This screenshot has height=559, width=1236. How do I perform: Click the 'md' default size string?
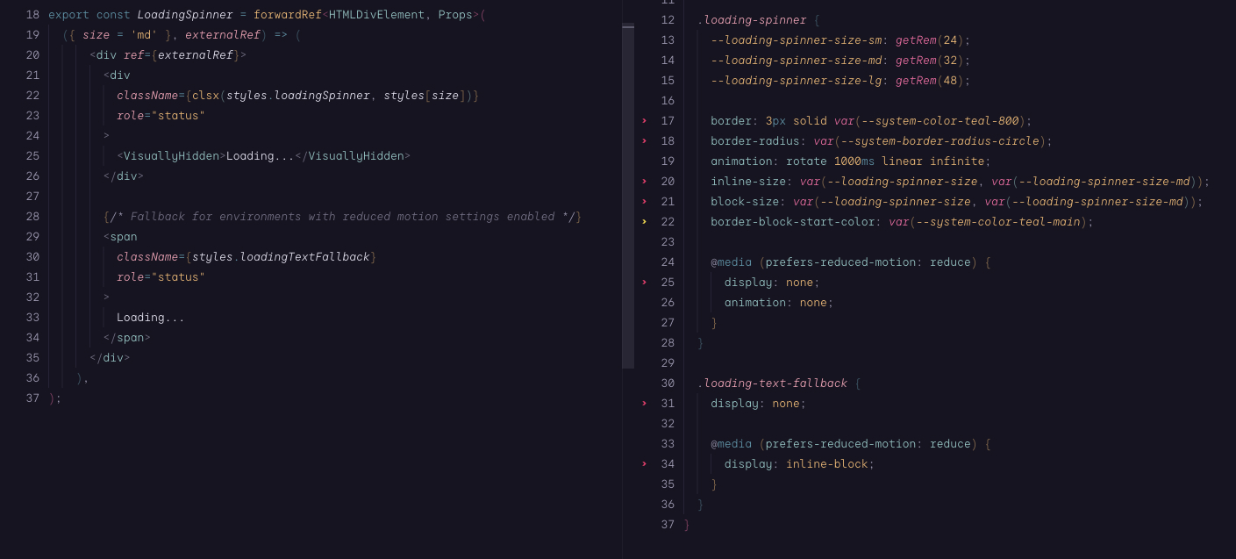144,34
